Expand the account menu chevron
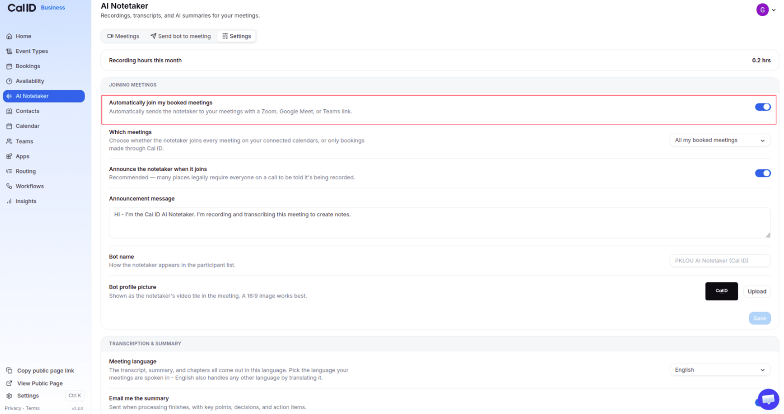 pos(774,10)
